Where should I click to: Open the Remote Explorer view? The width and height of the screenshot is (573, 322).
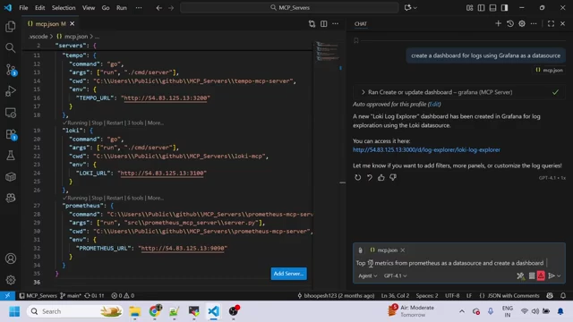pyautogui.click(x=11, y=113)
